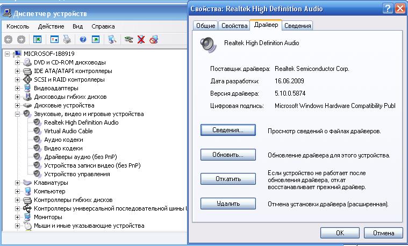
Task: Select Устройства записи видео (без PnP)
Action: point(92,165)
